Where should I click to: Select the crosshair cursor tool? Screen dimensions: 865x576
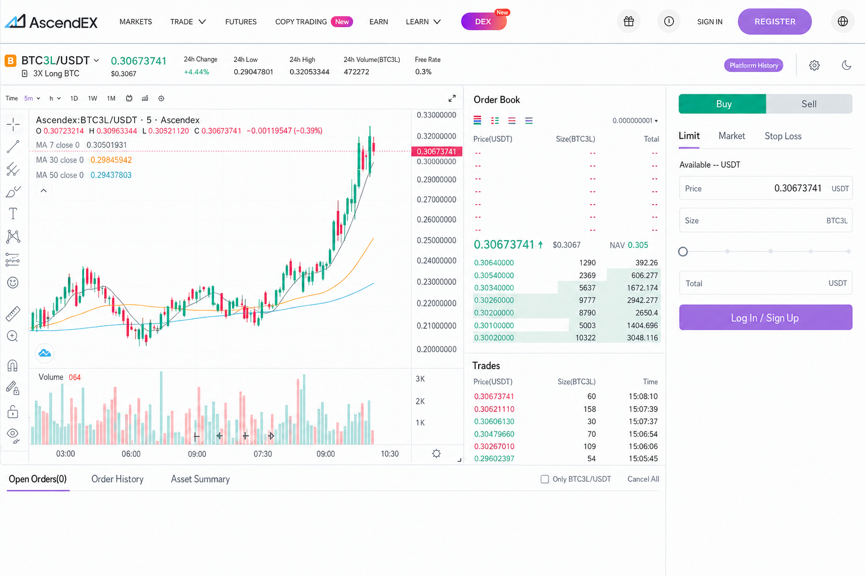[x=13, y=124]
